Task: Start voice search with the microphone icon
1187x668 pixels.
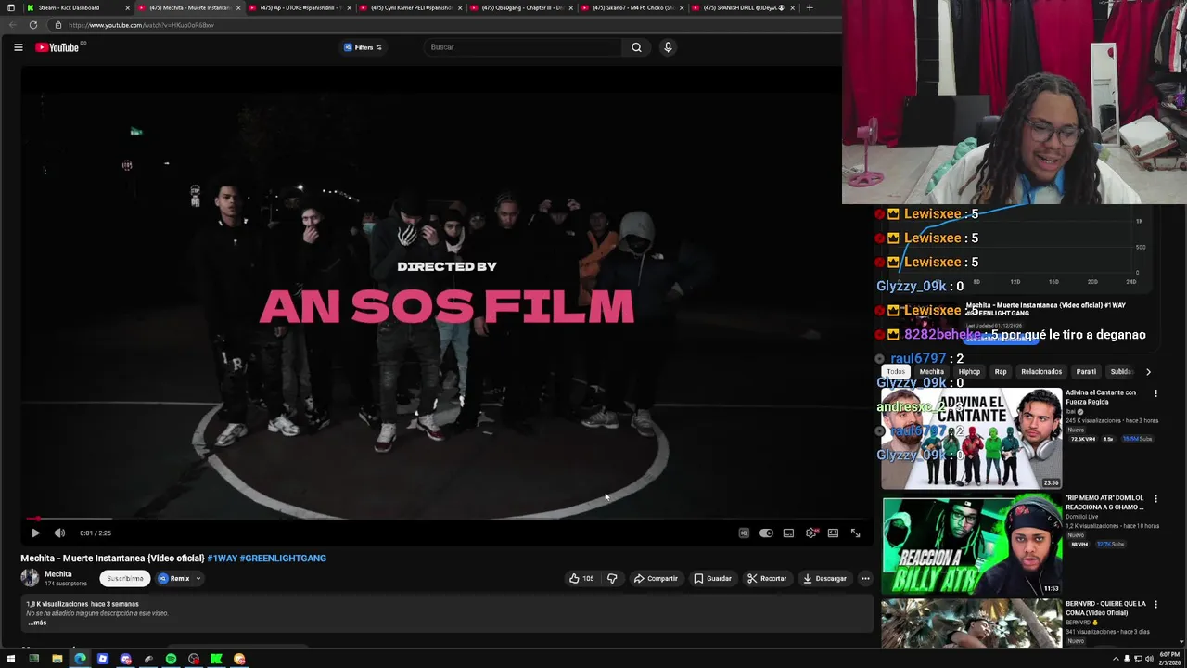Action: [x=668, y=47]
